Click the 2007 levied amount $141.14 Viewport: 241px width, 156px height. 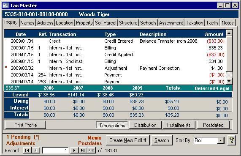click(76, 95)
